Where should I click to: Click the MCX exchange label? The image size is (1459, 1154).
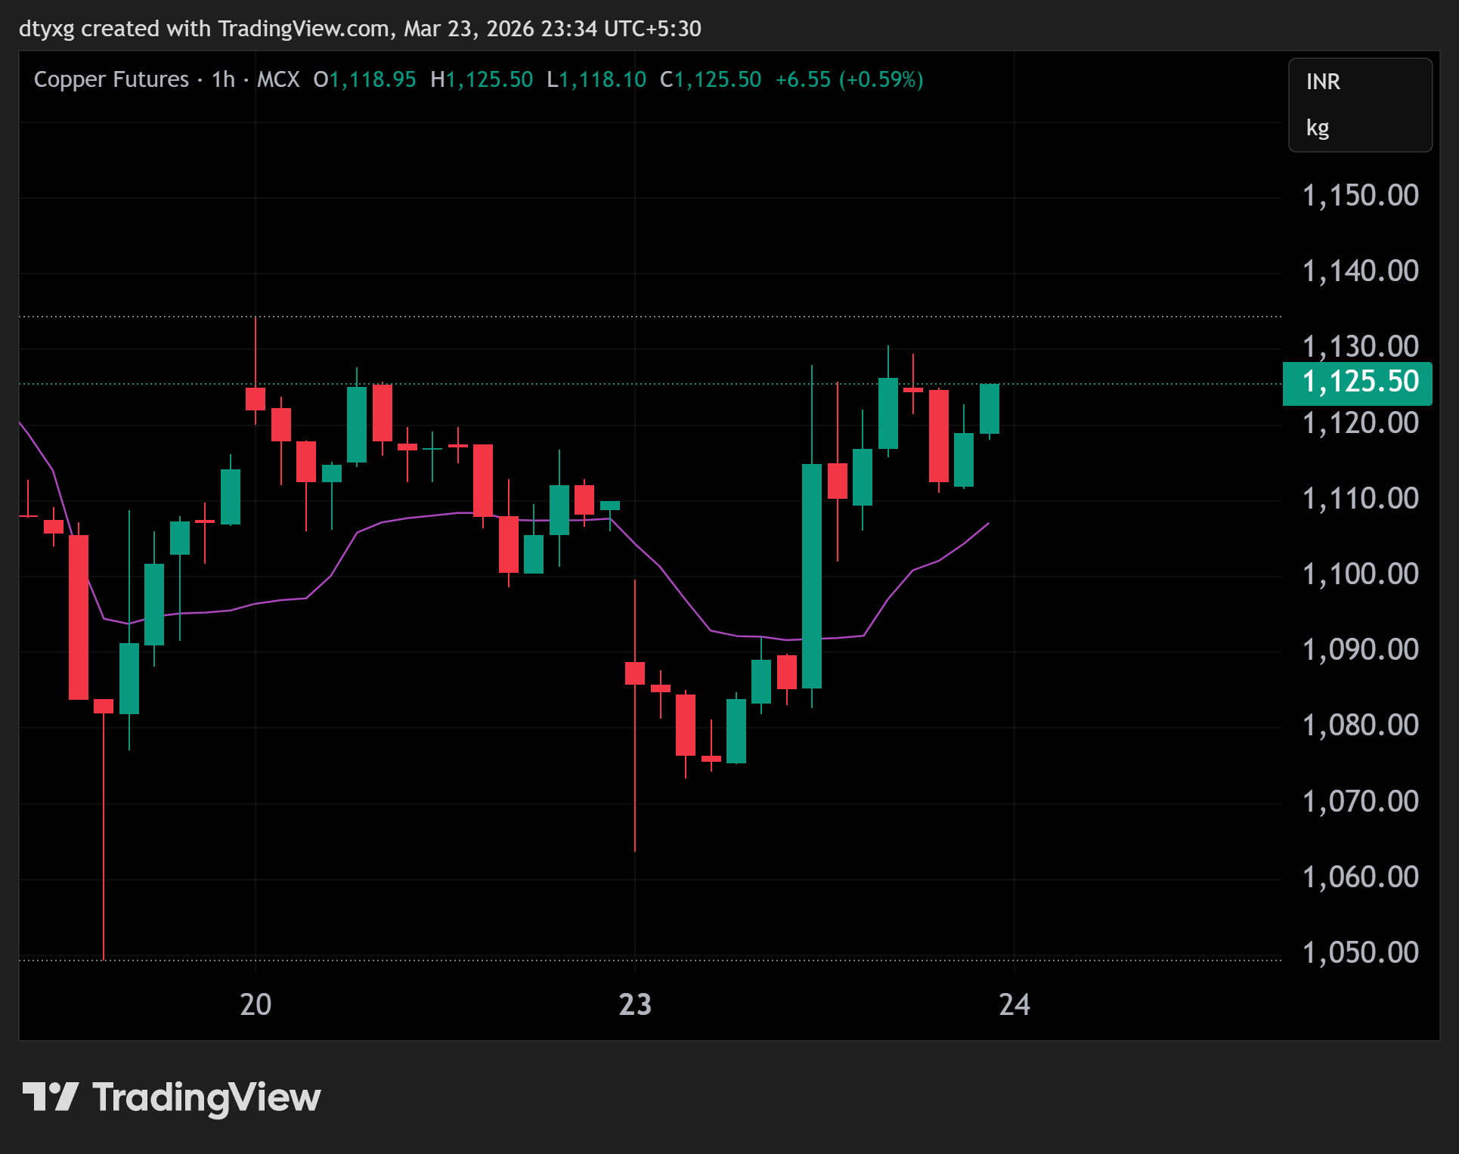click(278, 79)
